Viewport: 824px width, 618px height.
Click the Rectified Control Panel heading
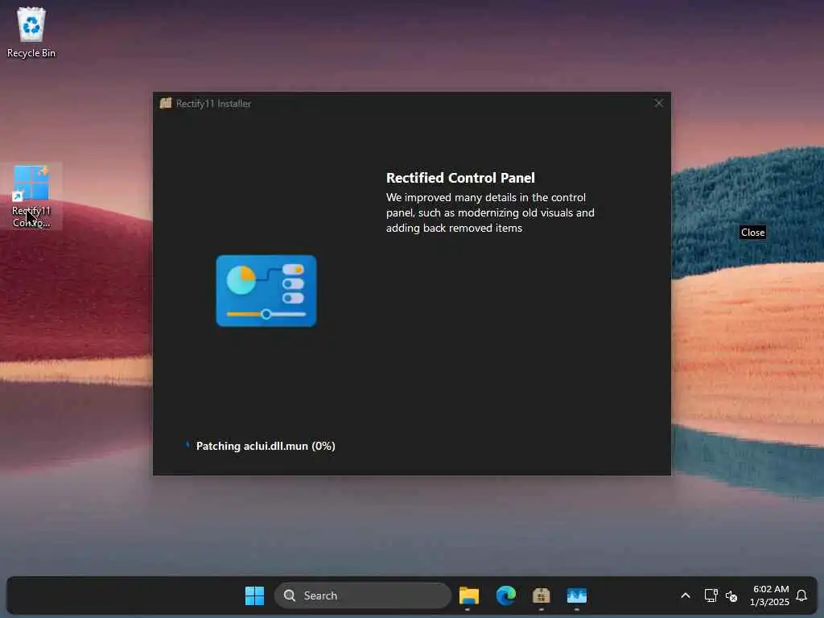(x=460, y=178)
